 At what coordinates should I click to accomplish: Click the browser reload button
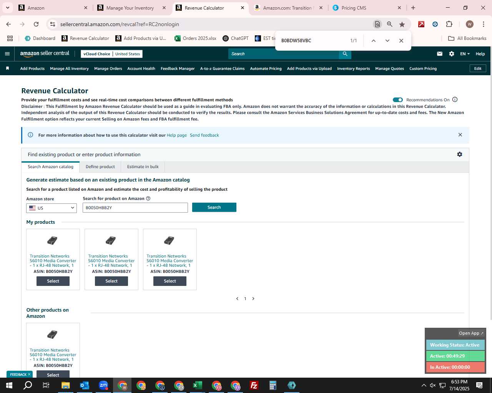point(36,24)
